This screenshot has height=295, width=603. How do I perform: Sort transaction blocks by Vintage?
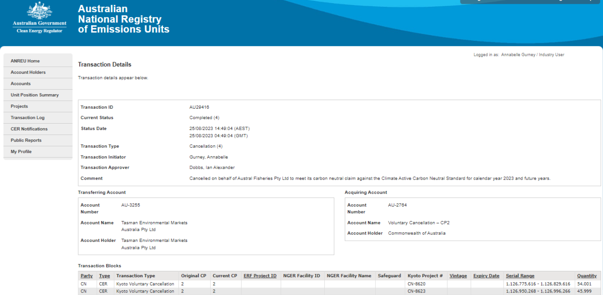point(458,276)
